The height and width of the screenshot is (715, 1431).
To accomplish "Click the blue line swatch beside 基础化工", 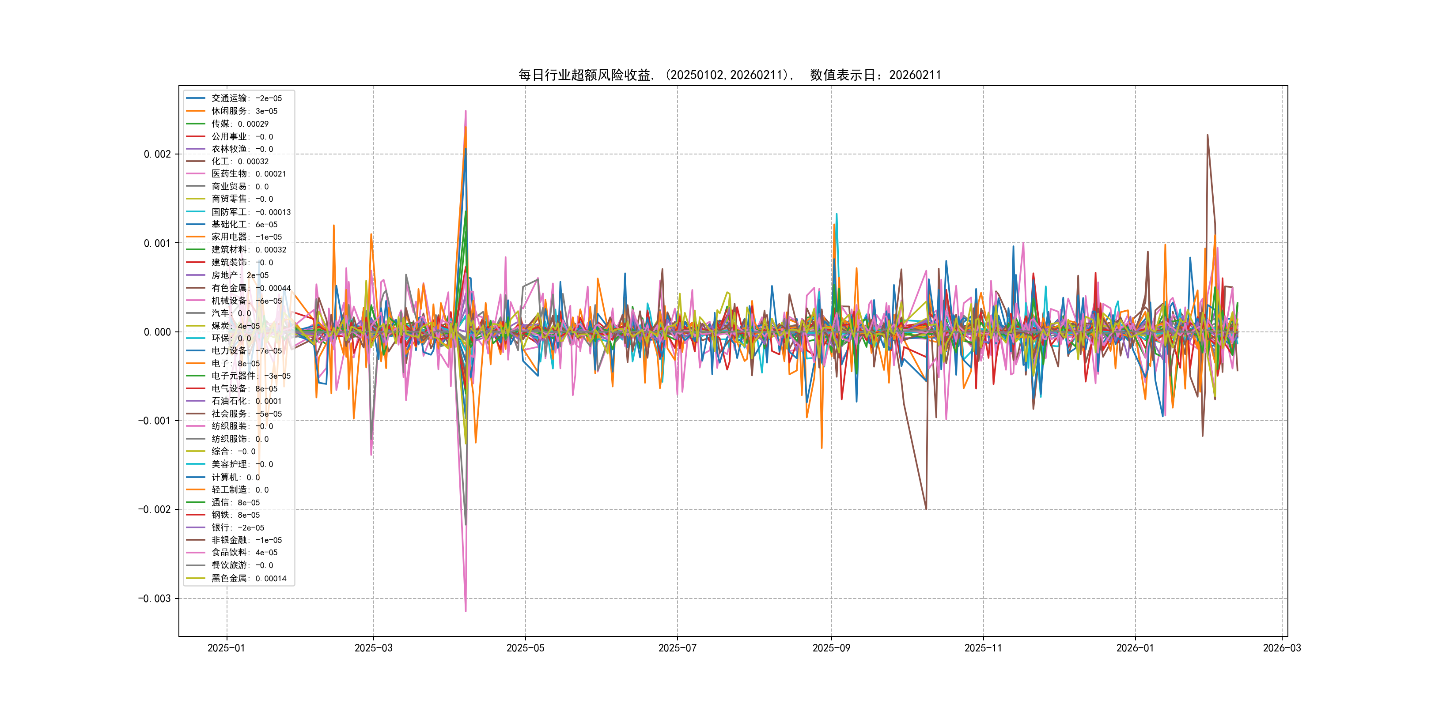I will click(x=196, y=224).
